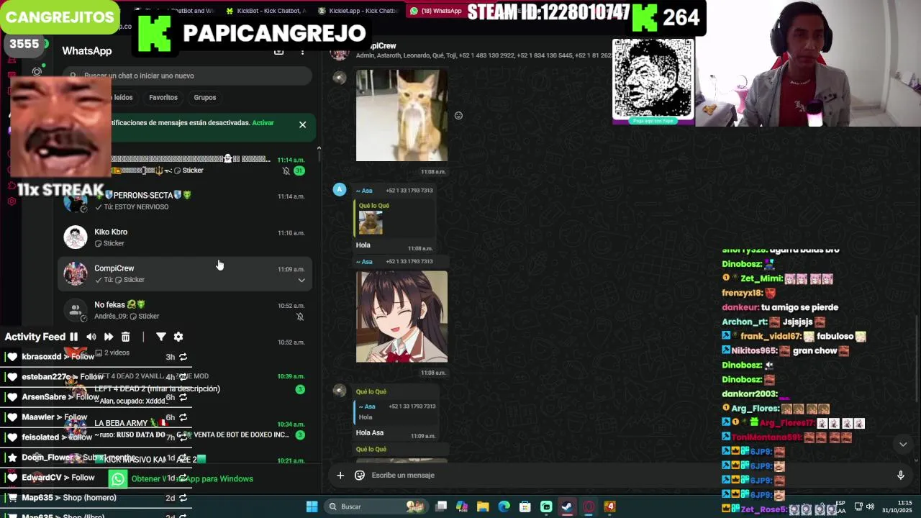
Task: Open Activity Feed settings gear
Action: (178, 337)
